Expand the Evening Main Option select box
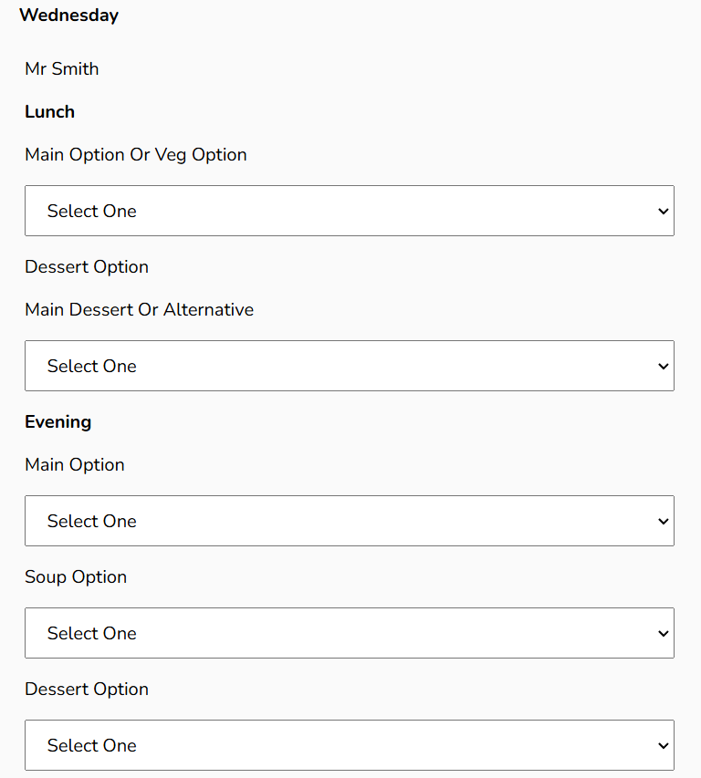This screenshot has height=778, width=701. pyautogui.click(x=349, y=521)
